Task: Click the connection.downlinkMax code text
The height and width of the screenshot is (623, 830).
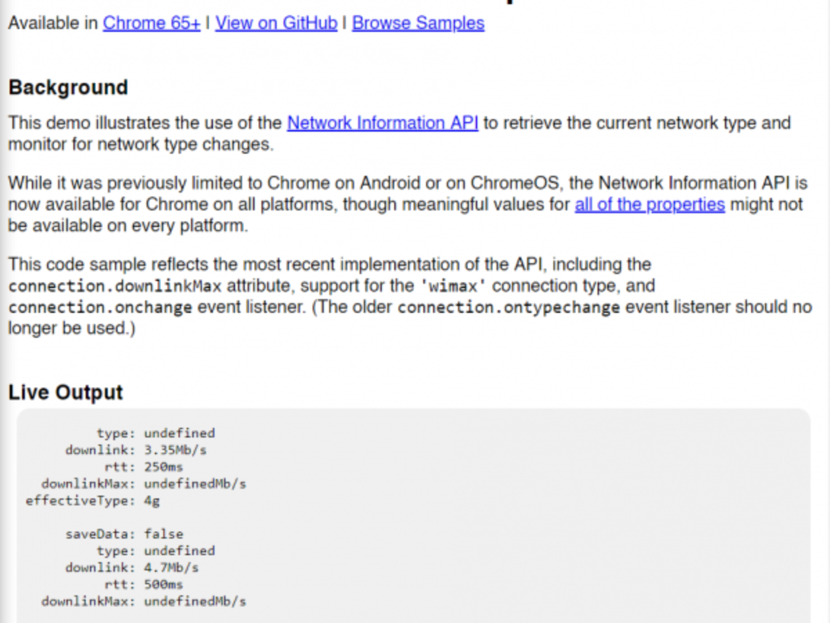Action: pos(115,287)
